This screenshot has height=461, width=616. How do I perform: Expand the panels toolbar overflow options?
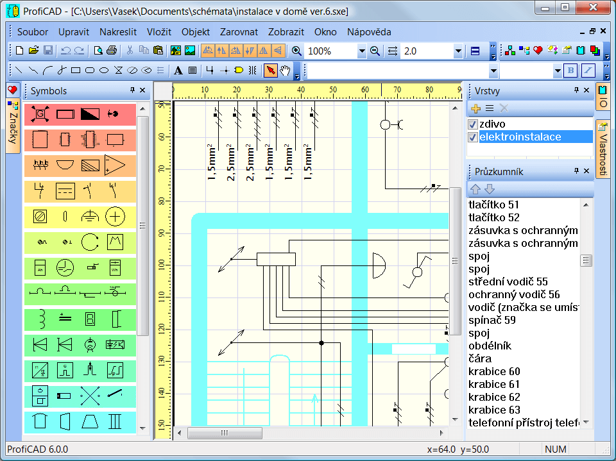tap(607, 51)
